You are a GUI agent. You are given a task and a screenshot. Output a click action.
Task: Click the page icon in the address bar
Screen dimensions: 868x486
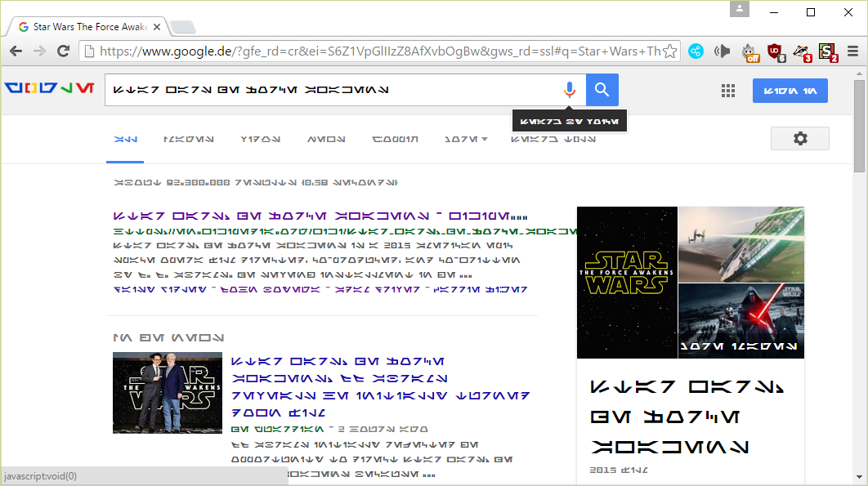[89, 51]
